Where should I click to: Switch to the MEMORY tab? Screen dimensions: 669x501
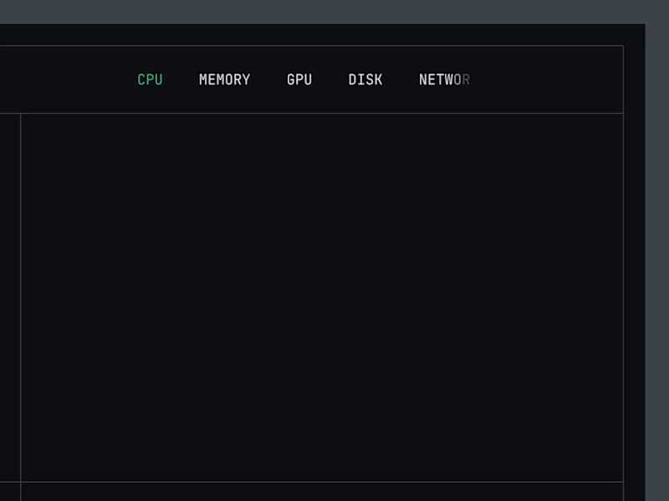pos(224,80)
